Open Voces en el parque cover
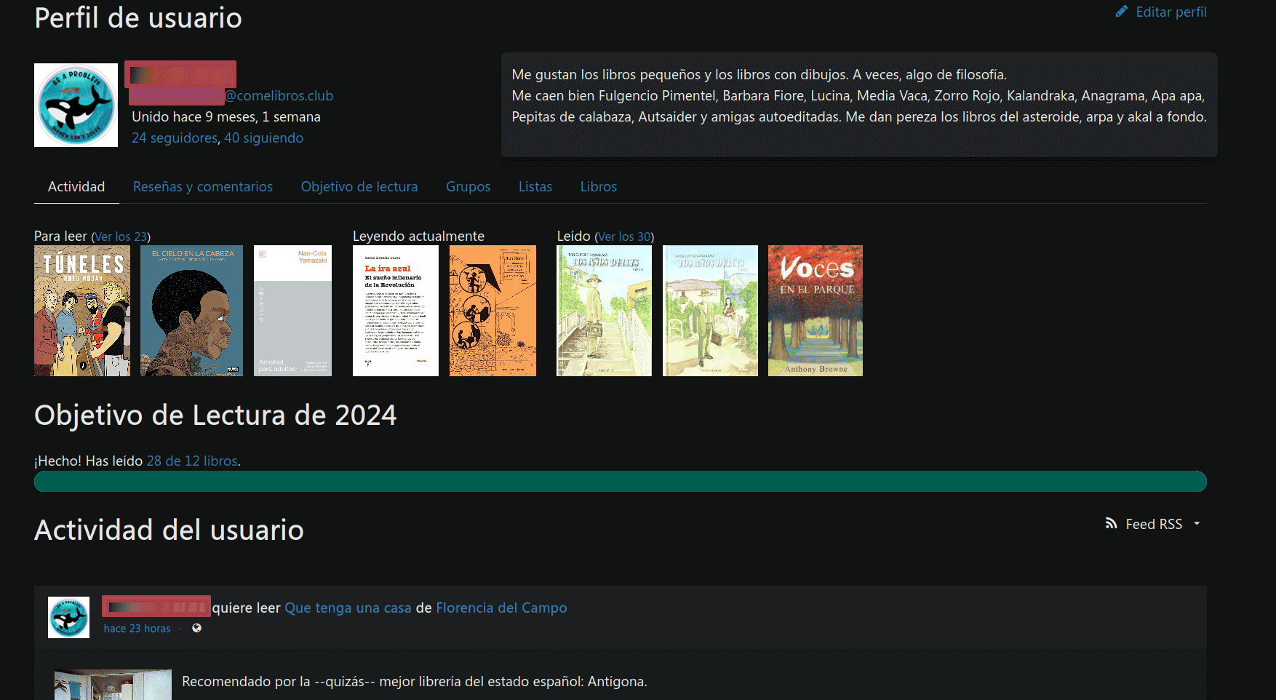 815,311
